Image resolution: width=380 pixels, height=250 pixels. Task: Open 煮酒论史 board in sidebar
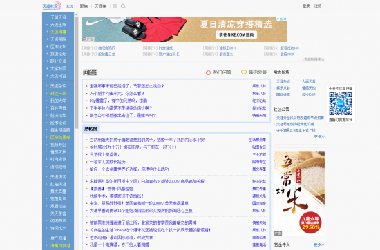pos(58,206)
